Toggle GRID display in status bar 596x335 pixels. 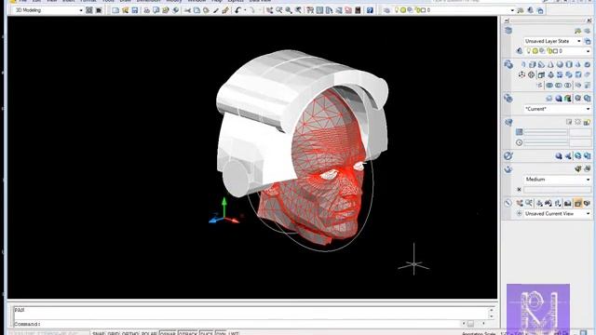[114, 333]
